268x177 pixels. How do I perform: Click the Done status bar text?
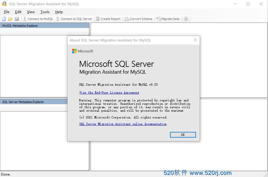coord(6,174)
